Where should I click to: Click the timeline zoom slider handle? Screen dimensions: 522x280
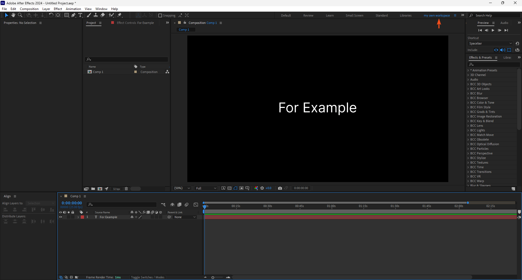[213, 277]
